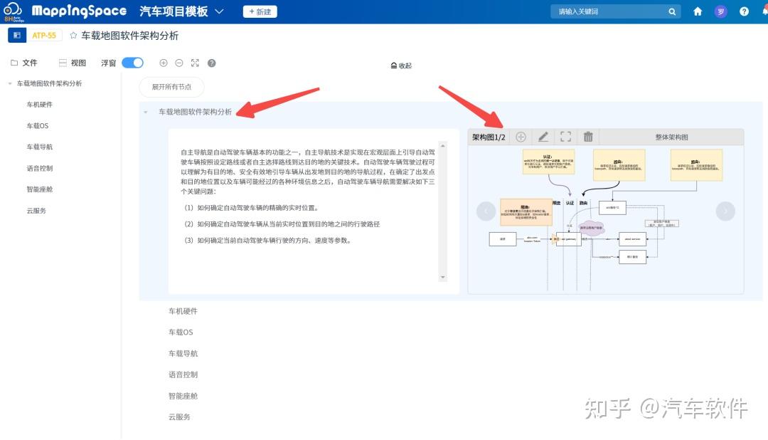Collapse sidebar tree root 车载地图软件架构分析
Viewport: 768px width, 440px height.
(x=10, y=84)
